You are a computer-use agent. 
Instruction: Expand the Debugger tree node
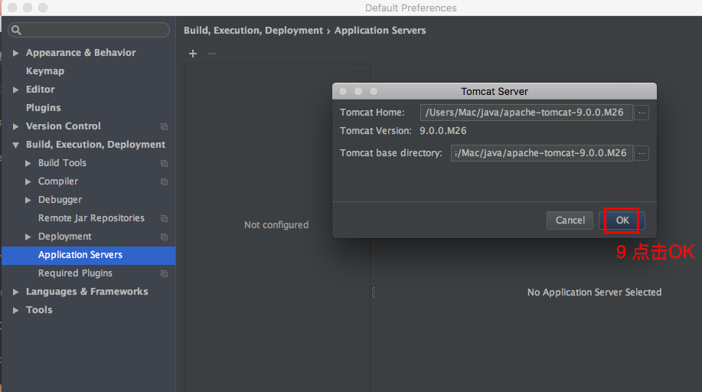click(28, 200)
